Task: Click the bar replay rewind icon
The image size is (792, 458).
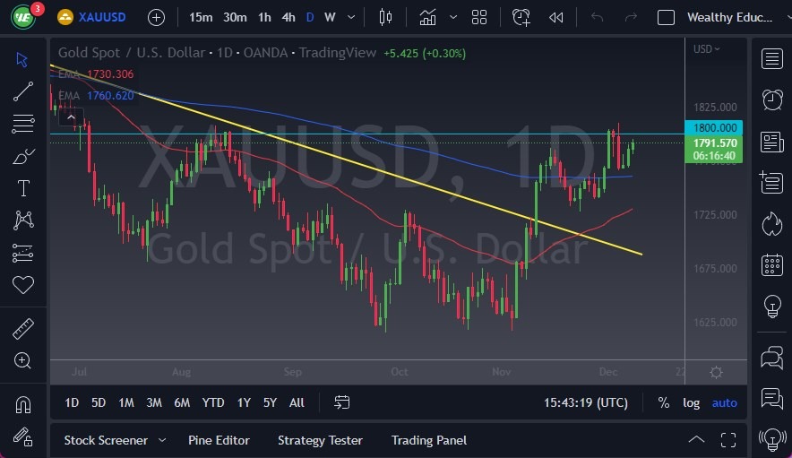Action: (x=556, y=17)
